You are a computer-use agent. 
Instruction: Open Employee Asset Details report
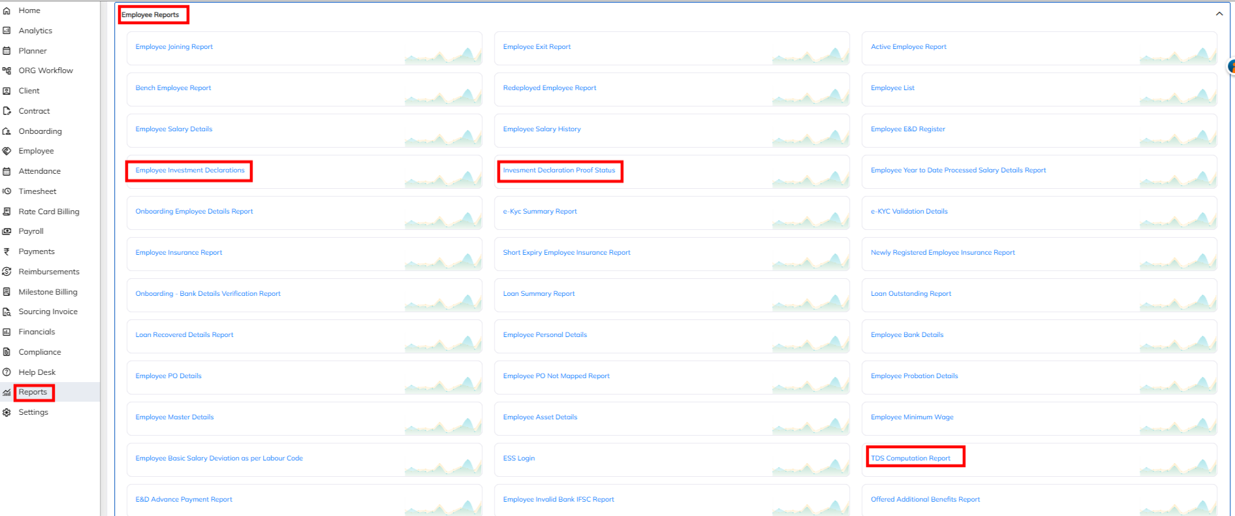pos(540,417)
